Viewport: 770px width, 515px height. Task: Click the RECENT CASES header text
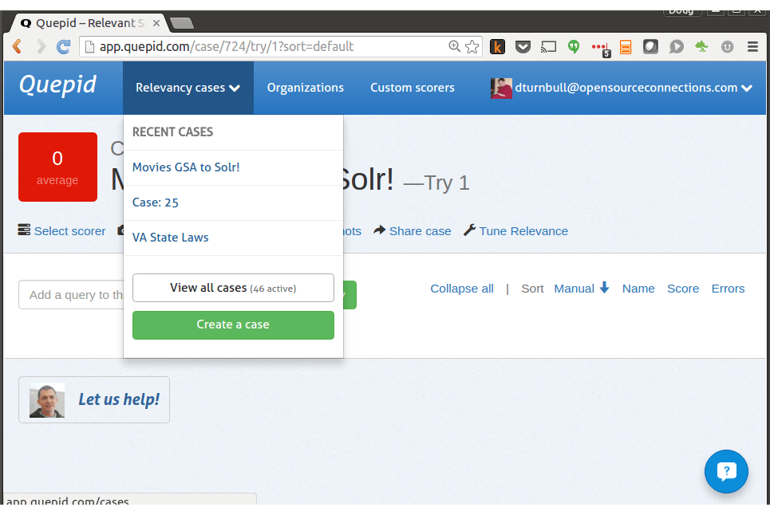tap(173, 132)
